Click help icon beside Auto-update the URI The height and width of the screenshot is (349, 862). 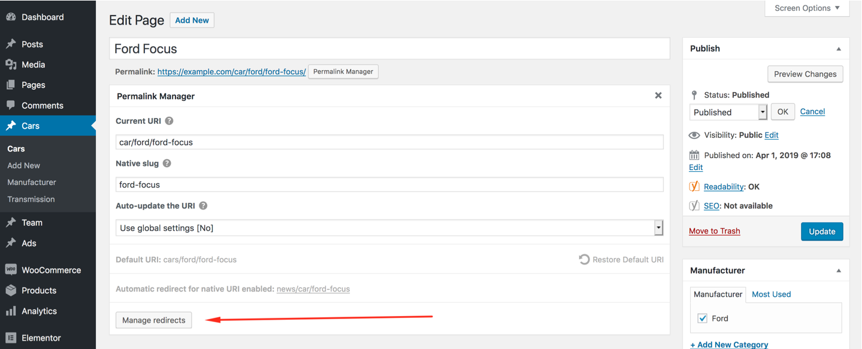click(x=203, y=206)
